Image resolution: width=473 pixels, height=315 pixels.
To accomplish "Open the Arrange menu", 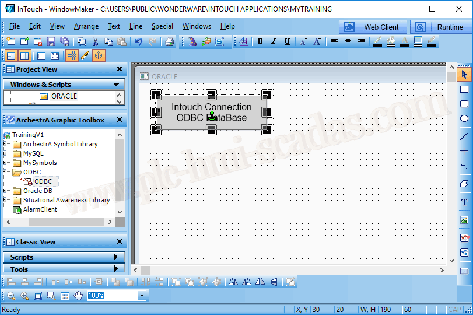I will [86, 26].
